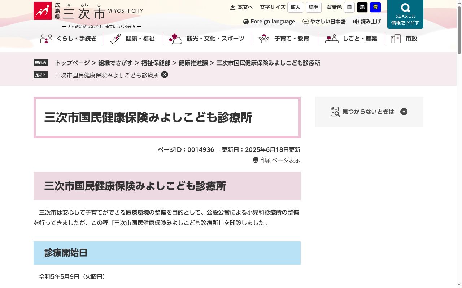
Task: Click the download arrow icon beside 本文へ
Action: coord(233,7)
